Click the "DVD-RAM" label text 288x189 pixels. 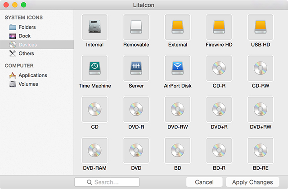coord(95,168)
